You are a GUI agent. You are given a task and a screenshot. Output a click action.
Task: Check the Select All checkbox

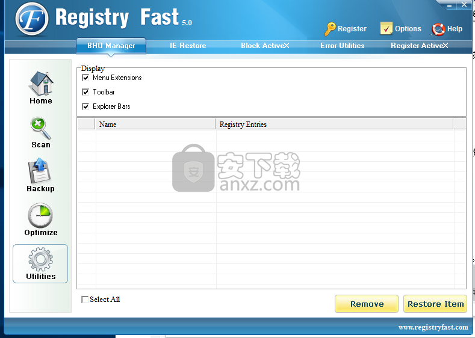(x=85, y=300)
